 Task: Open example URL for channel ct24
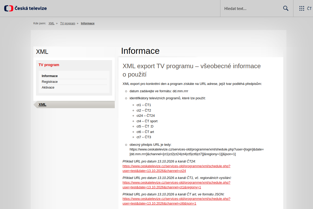coord(176,168)
